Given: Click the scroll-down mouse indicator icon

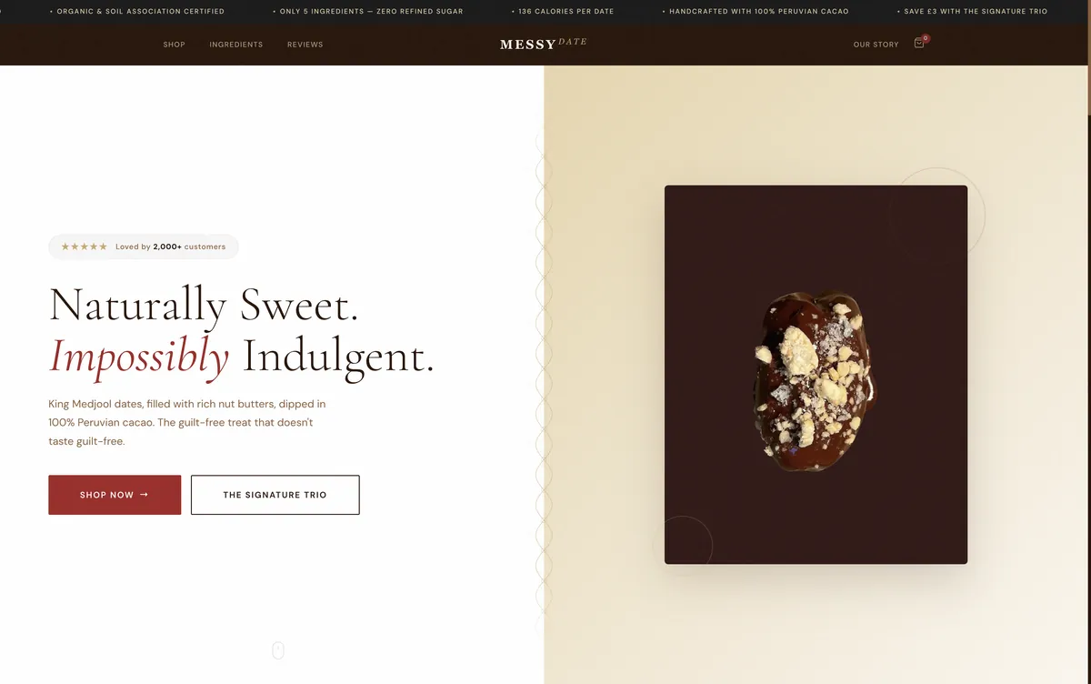Looking at the screenshot, I should 278,650.
